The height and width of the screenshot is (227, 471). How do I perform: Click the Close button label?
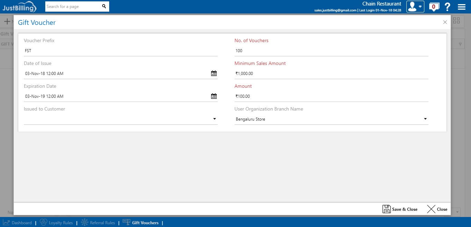[442, 209]
